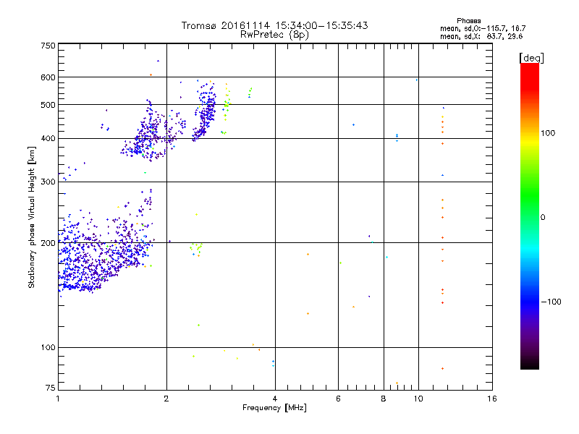Click the 'Stationary phase Virtual Height [km]' axis label
This screenshot has width=579, height=434.
(x=32, y=217)
